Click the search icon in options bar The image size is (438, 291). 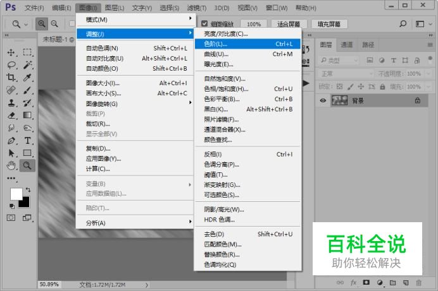click(403, 24)
